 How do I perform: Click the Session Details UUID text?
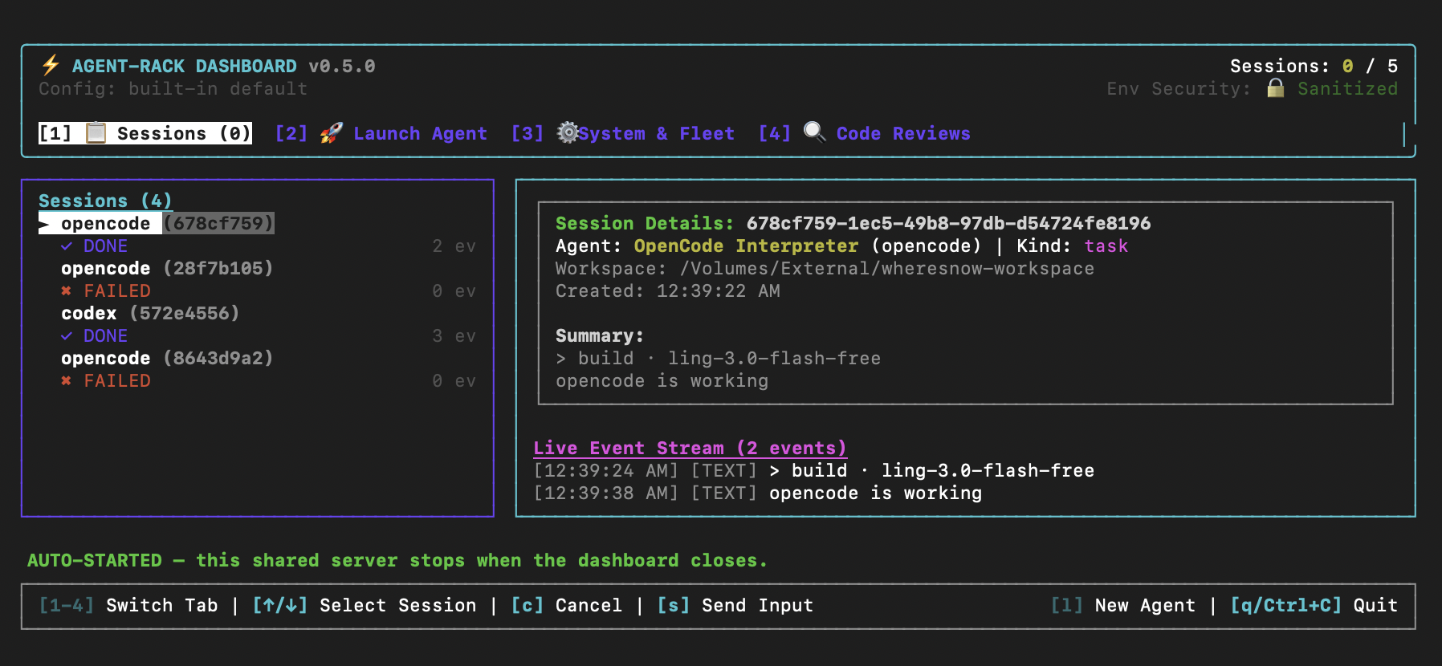tap(949, 223)
